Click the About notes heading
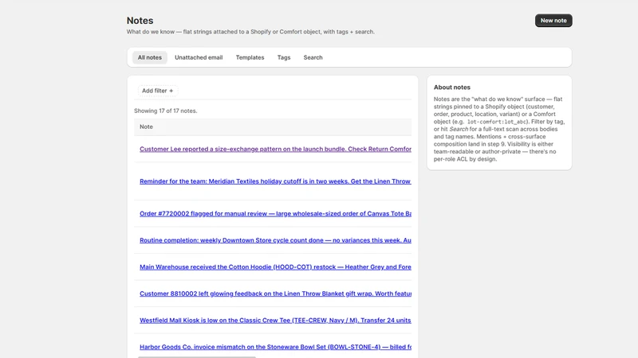Image resolution: width=638 pixels, height=358 pixels. coord(451,88)
